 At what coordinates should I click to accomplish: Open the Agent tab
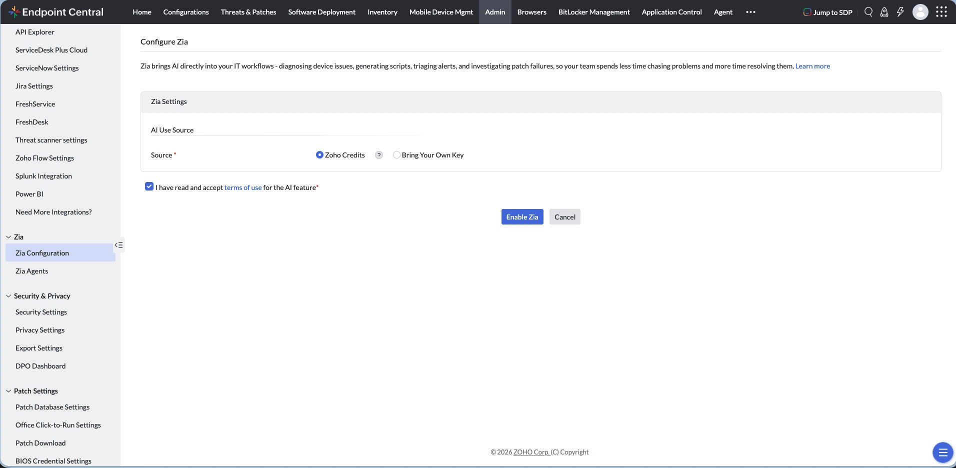click(723, 12)
